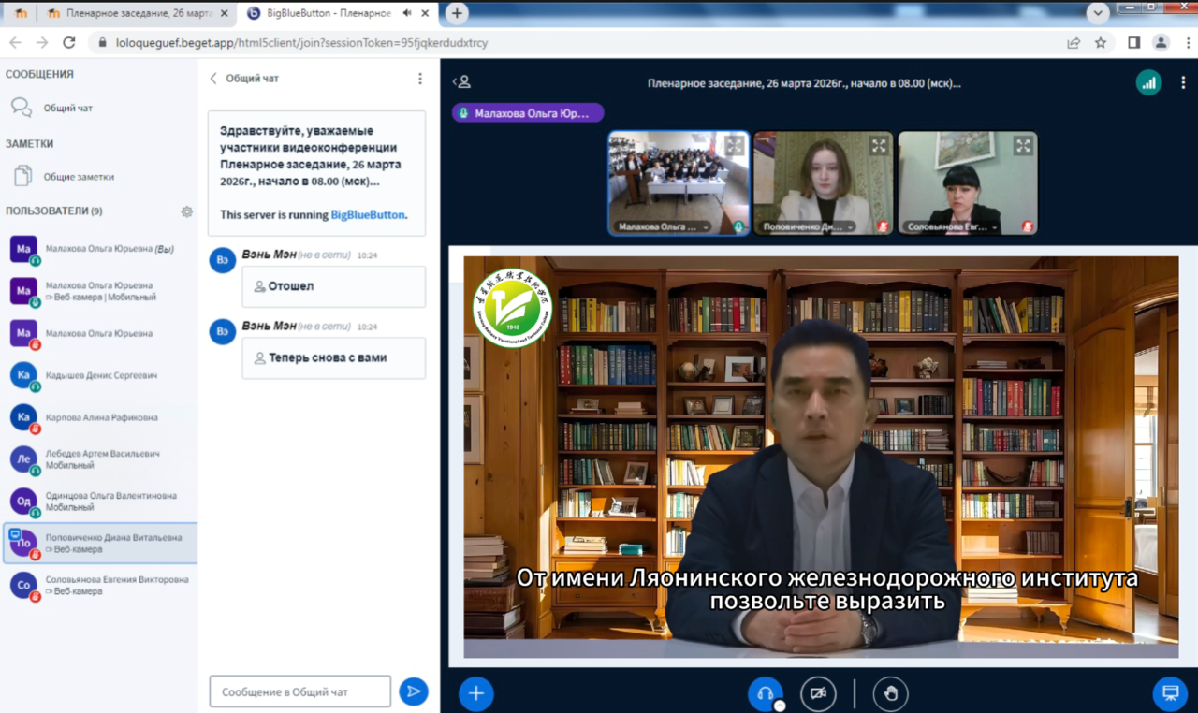Expand Малахова Ольга webcam name dropdown
Viewport: 1198px width, 713px height.
706,227
